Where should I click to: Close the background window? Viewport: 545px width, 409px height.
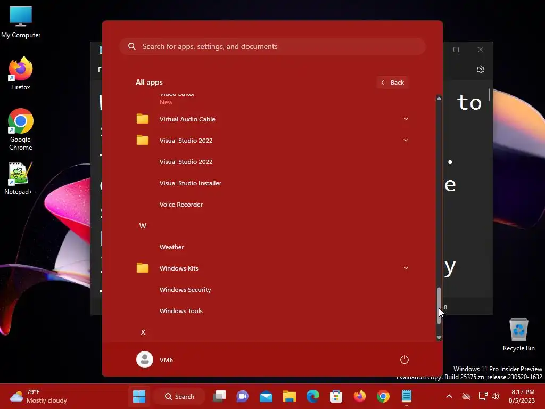point(481,50)
